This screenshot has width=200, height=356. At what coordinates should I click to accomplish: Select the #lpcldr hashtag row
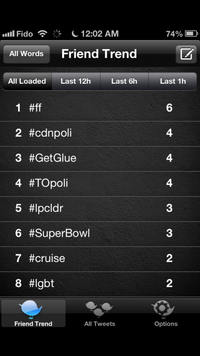click(x=100, y=208)
